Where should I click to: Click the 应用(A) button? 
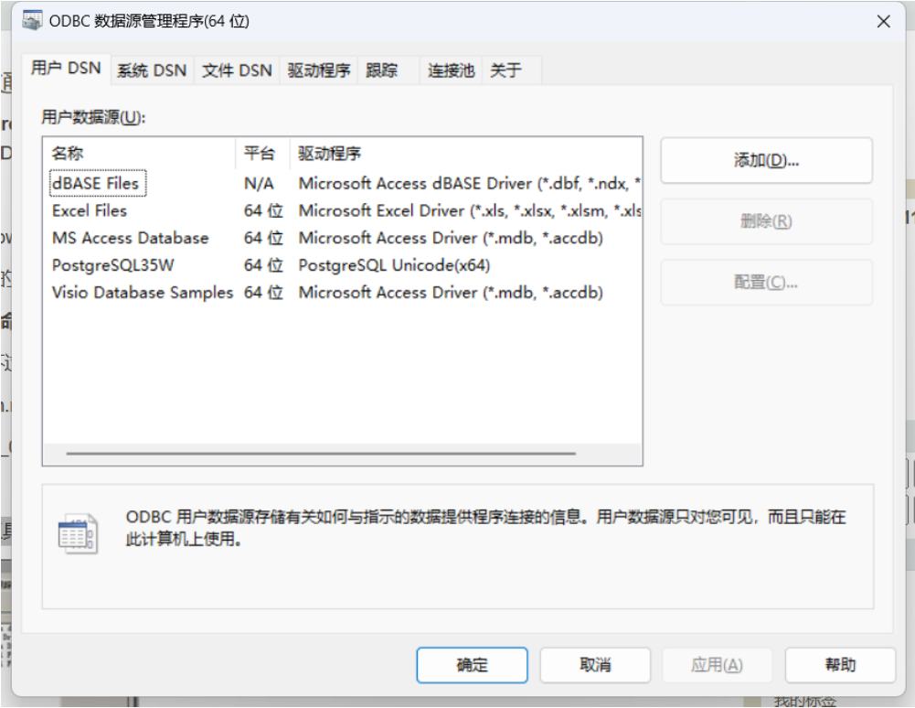718,665
